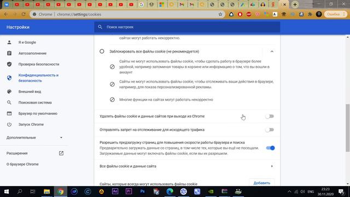Image resolution: width=350 pixels, height=197 pixels.
Task: Open the volume control in the system tray
Action: pyautogui.click(x=302, y=192)
